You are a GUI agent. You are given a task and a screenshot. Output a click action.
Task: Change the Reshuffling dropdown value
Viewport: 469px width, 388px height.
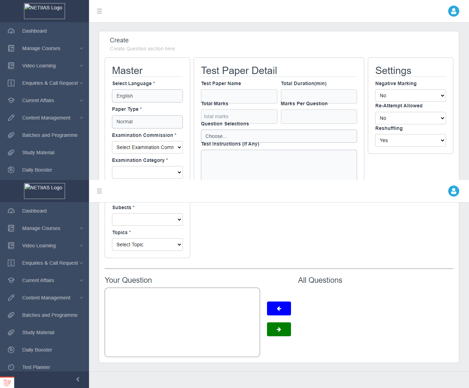[410, 140]
